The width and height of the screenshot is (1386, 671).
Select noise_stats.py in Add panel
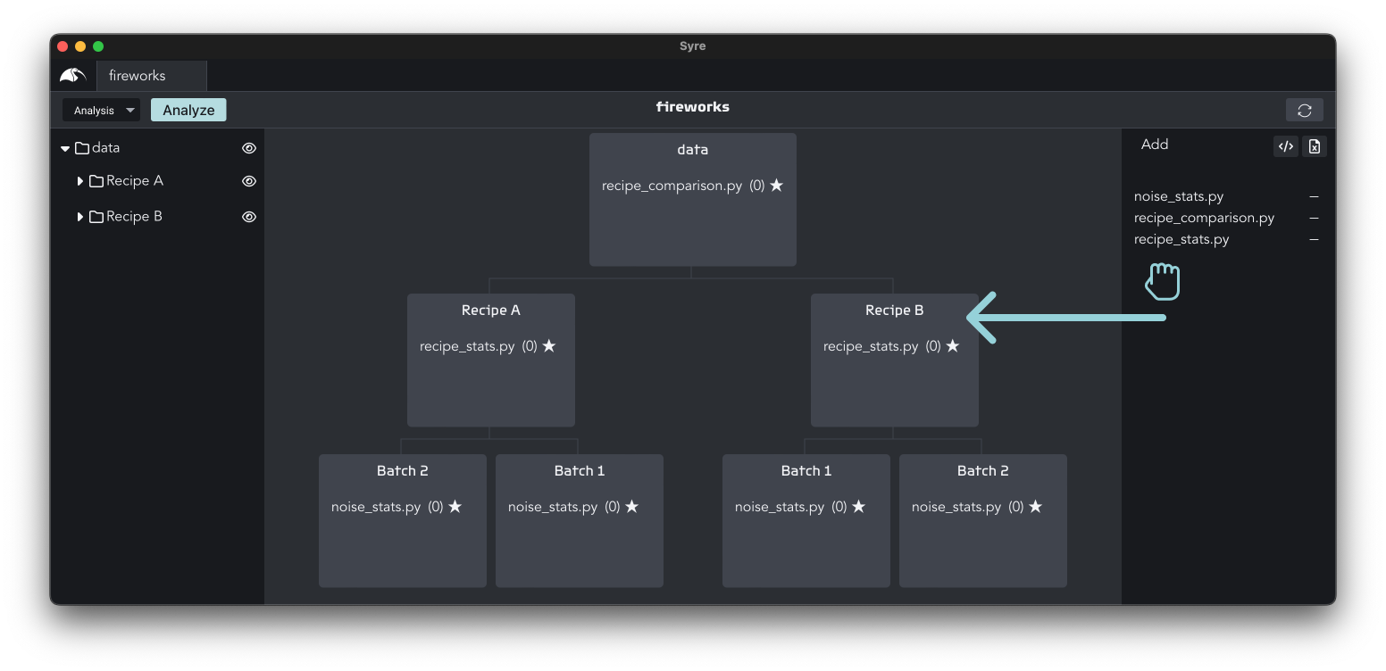(x=1179, y=196)
